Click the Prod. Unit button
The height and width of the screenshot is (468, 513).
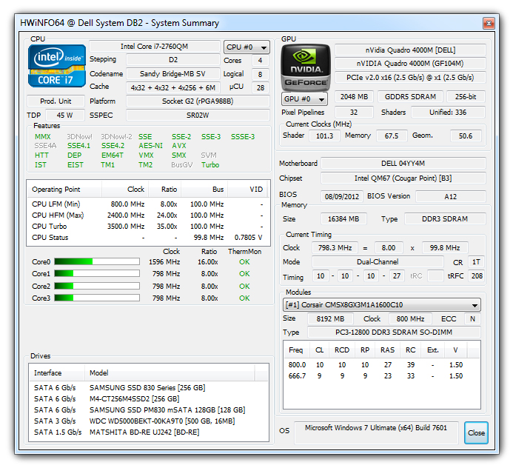[x=56, y=101]
